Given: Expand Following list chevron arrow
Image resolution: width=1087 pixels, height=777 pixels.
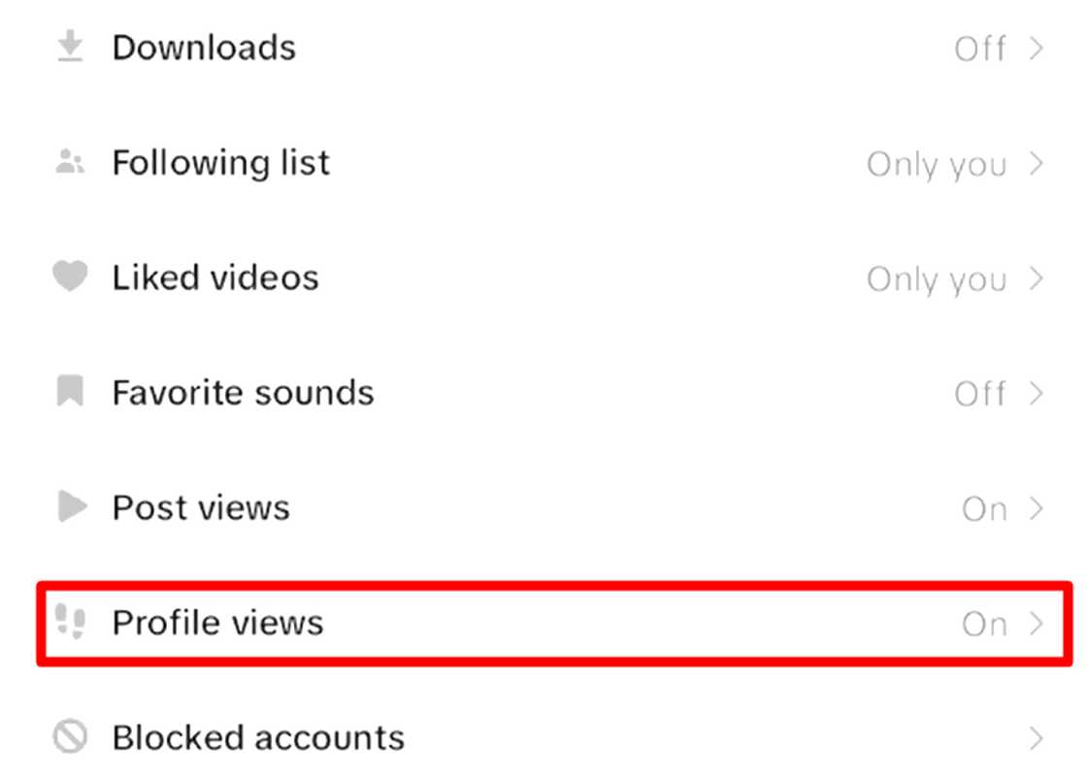Looking at the screenshot, I should 1036,163.
